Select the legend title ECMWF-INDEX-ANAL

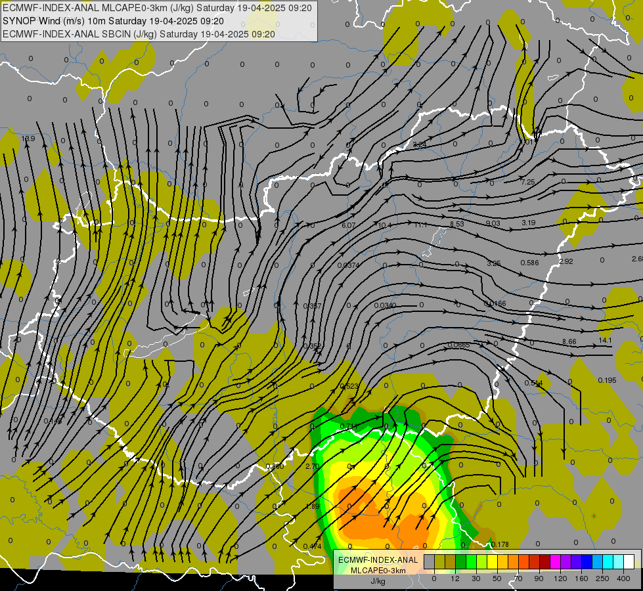pyautogui.click(x=378, y=560)
